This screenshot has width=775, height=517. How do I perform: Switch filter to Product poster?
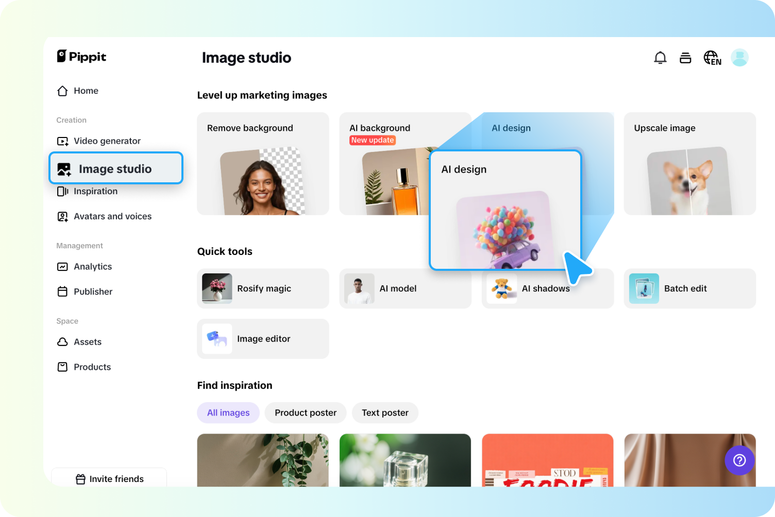coord(306,412)
